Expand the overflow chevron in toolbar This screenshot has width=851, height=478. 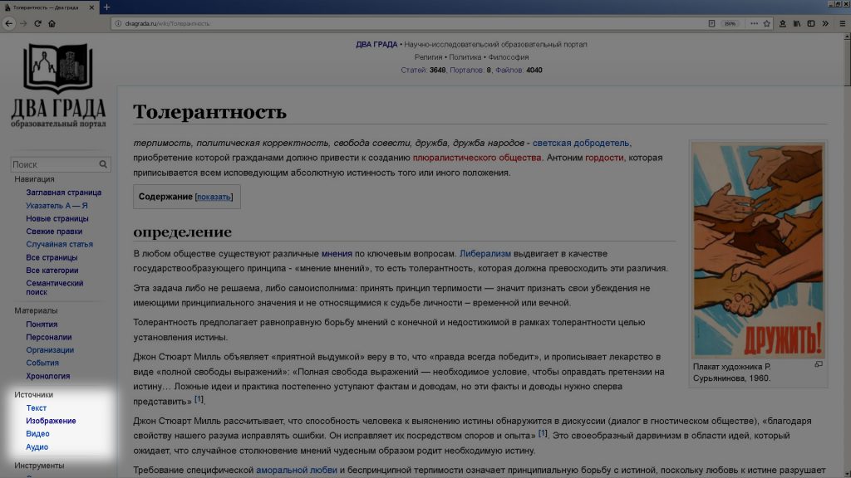[825, 23]
